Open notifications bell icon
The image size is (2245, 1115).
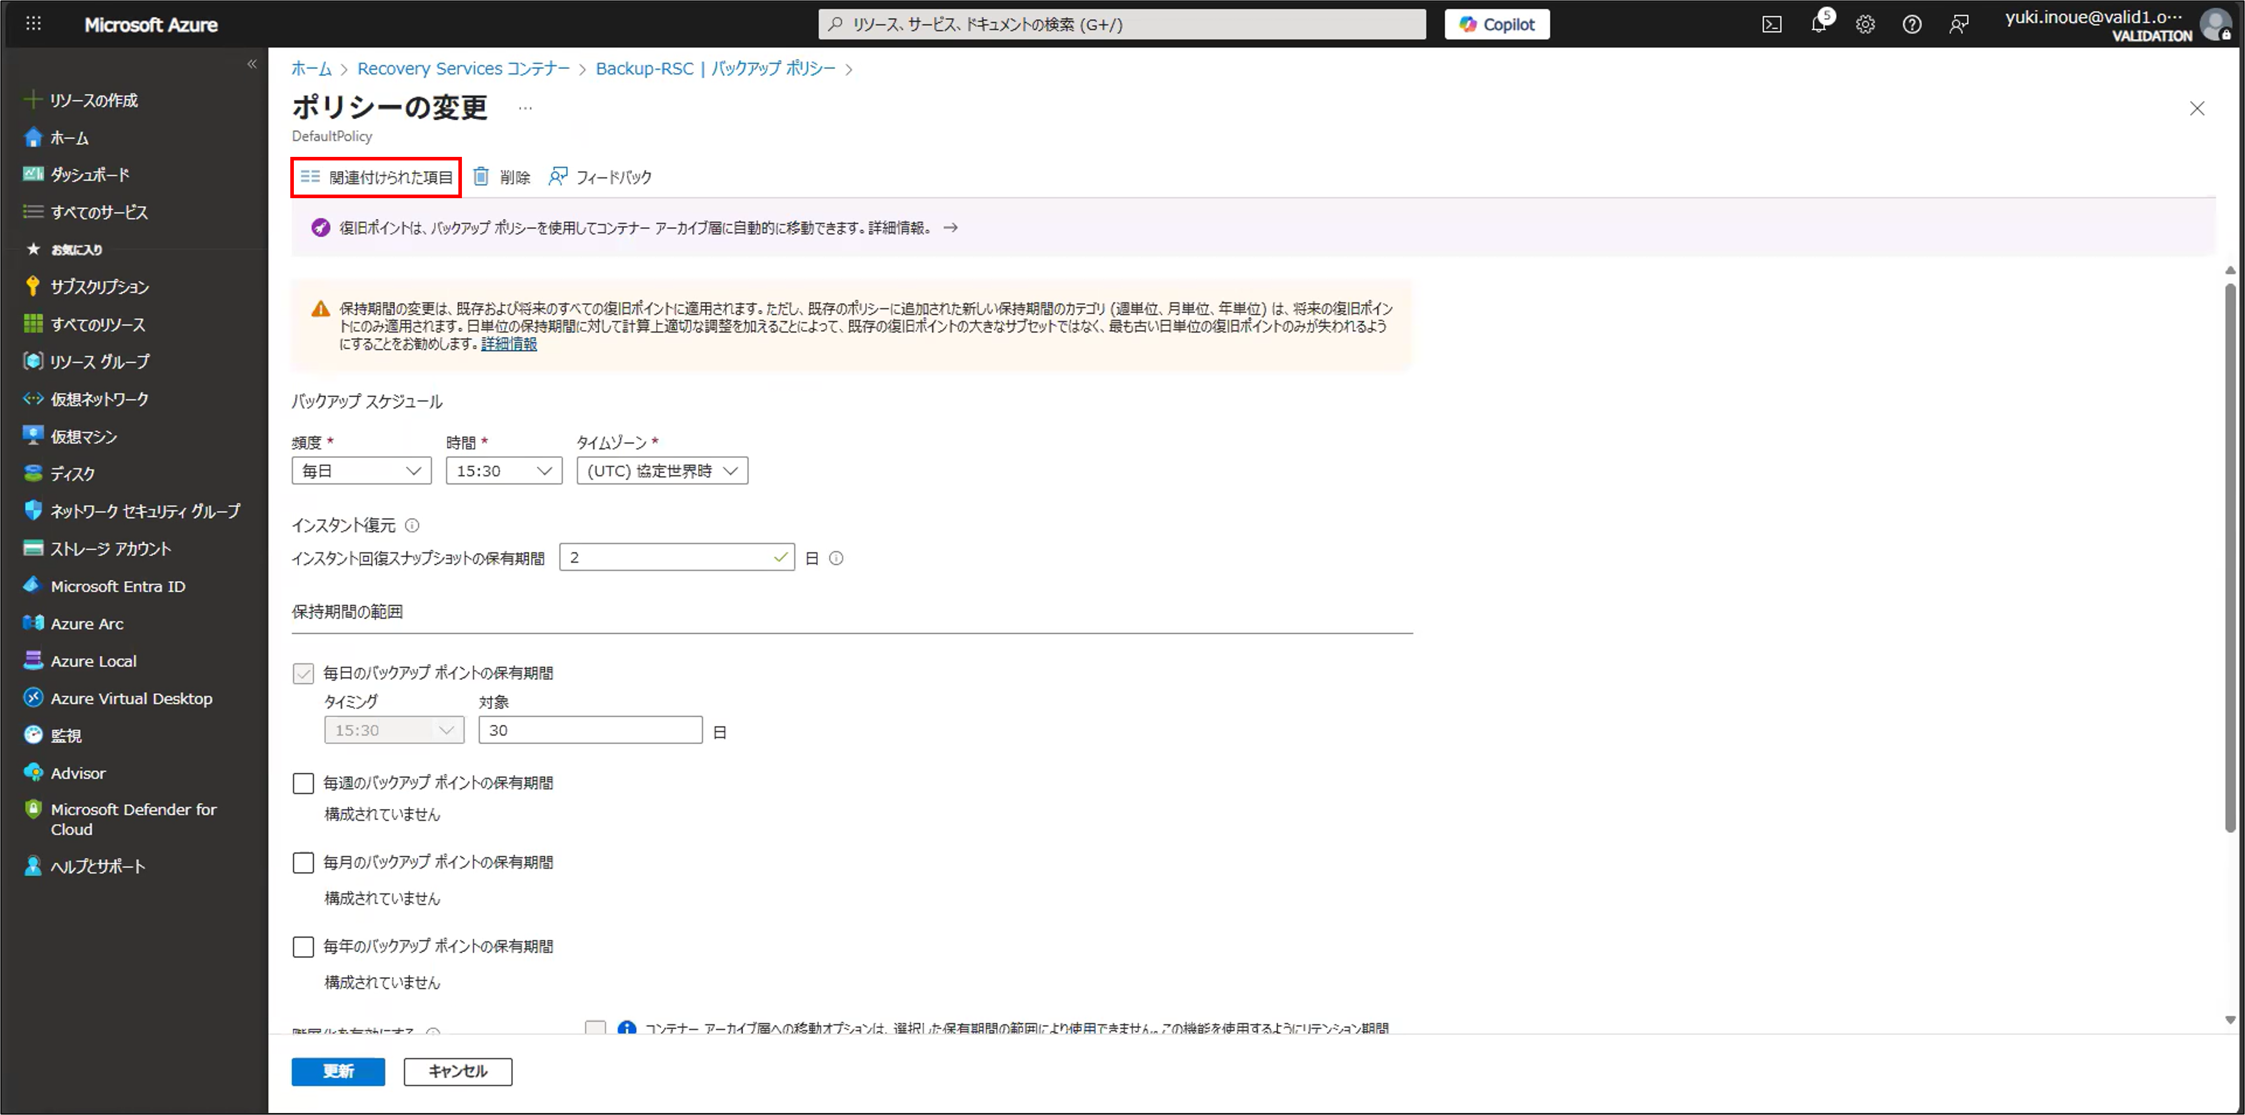point(1818,24)
